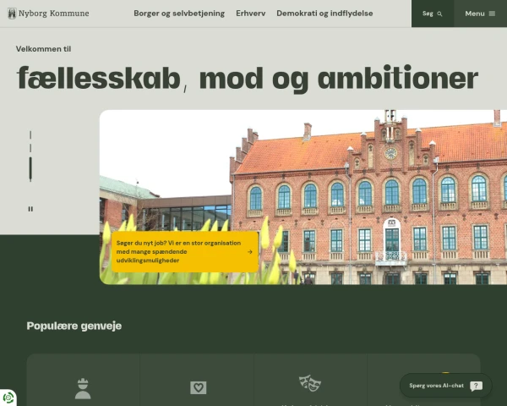The width and height of the screenshot is (507, 406).
Task: Select the first slide indicator bar
Action: (x=30, y=135)
